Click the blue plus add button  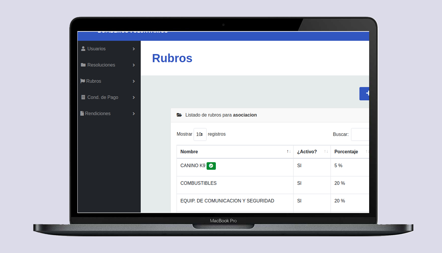click(x=364, y=94)
